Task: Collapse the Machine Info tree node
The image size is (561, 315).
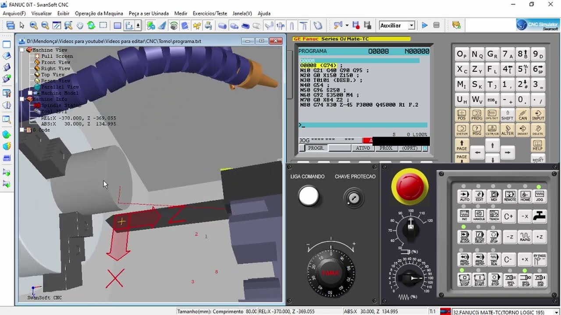Action: (x=22, y=99)
